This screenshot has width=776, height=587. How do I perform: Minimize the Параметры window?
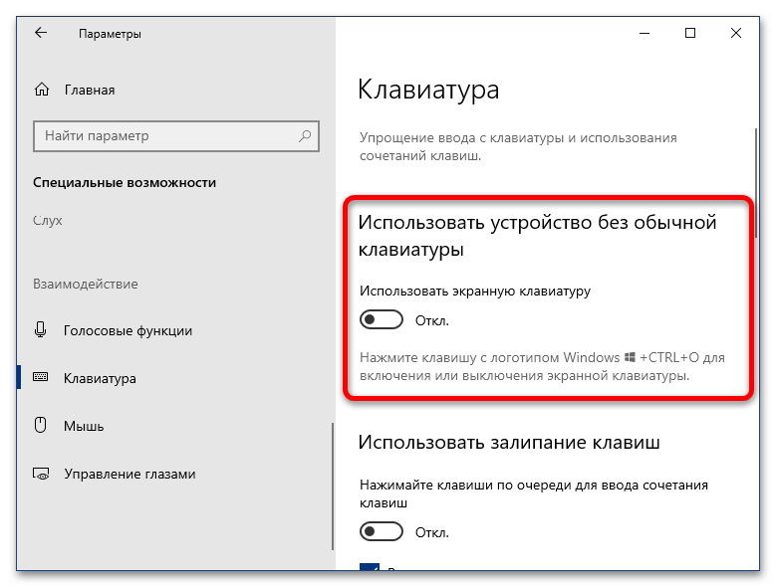[x=645, y=33]
